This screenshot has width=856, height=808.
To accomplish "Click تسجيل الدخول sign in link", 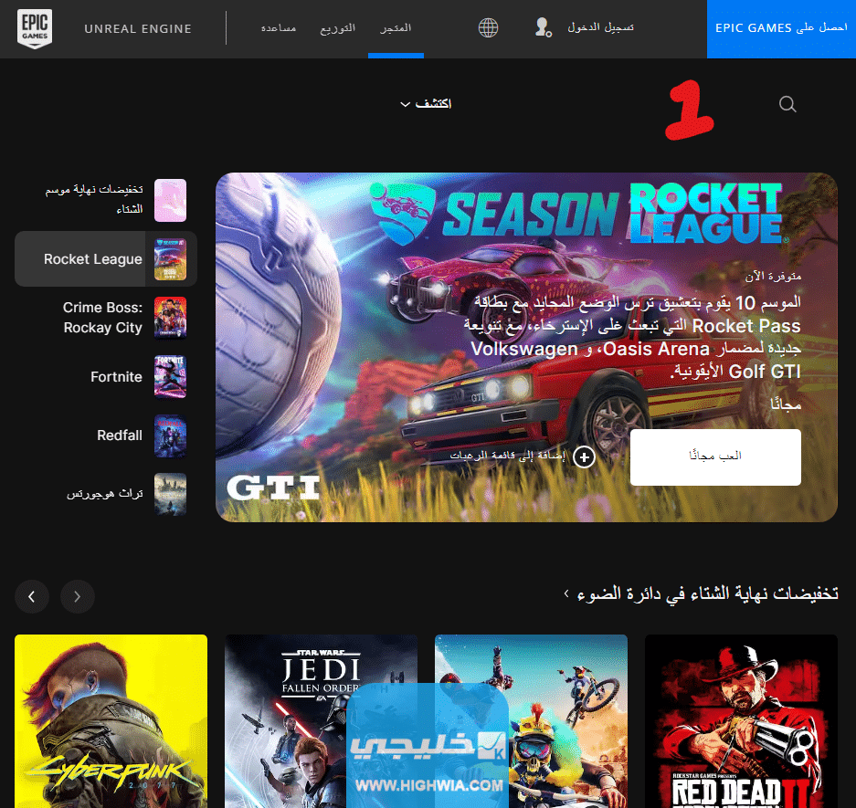I will (600, 27).
